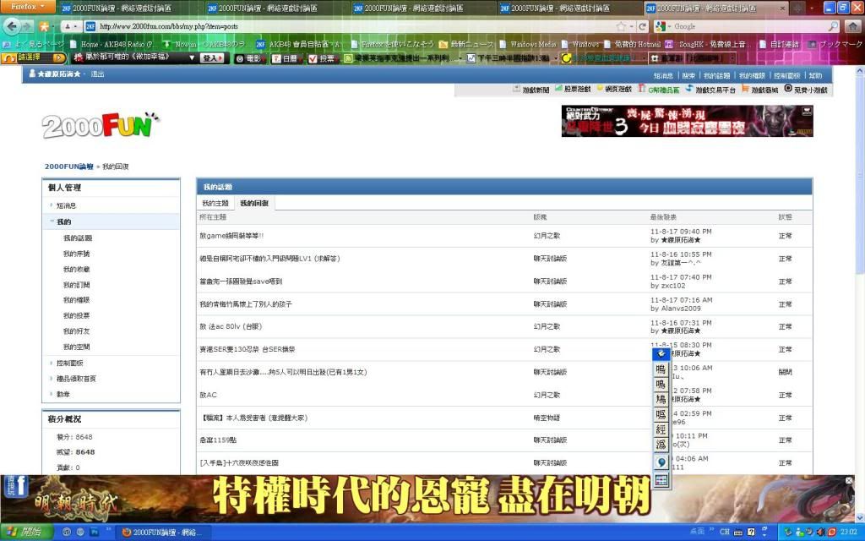The height and width of the screenshot is (541, 865).
Task: Click the Firefox back navigation arrow
Action: [11, 26]
